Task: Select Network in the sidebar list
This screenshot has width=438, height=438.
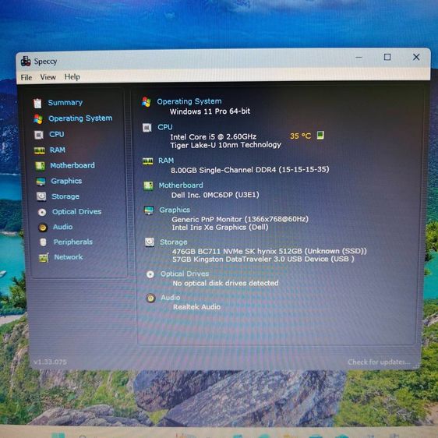Action: pos(69,257)
